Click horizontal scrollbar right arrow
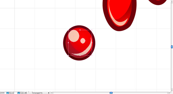This screenshot has height=94, width=173. click(169, 93)
